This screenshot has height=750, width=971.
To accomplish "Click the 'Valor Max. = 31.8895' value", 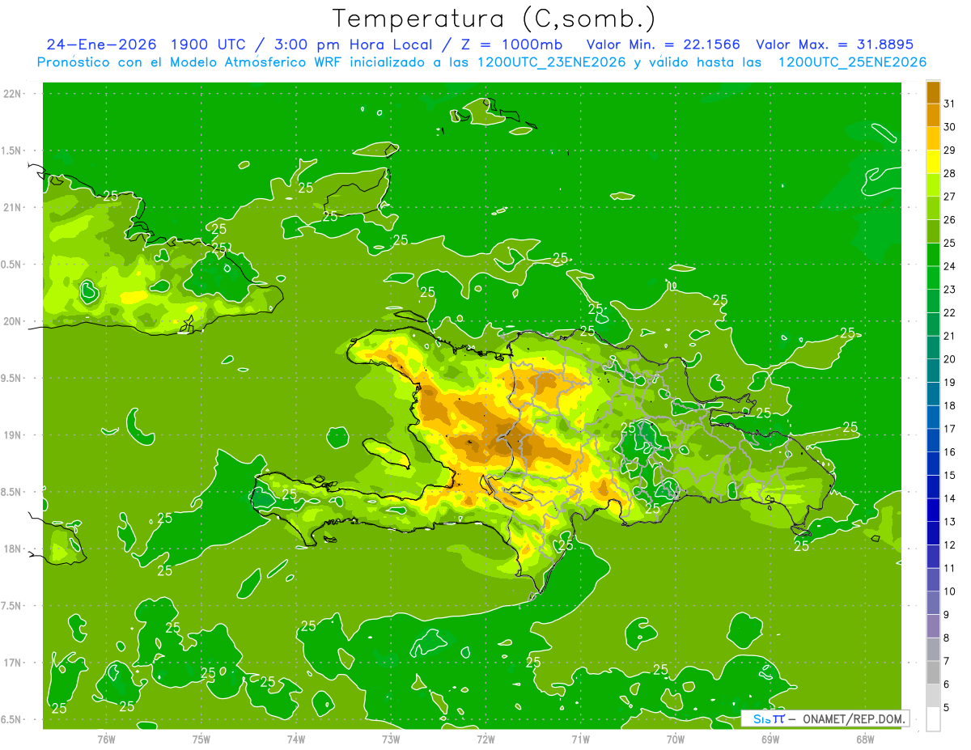I will (834, 44).
